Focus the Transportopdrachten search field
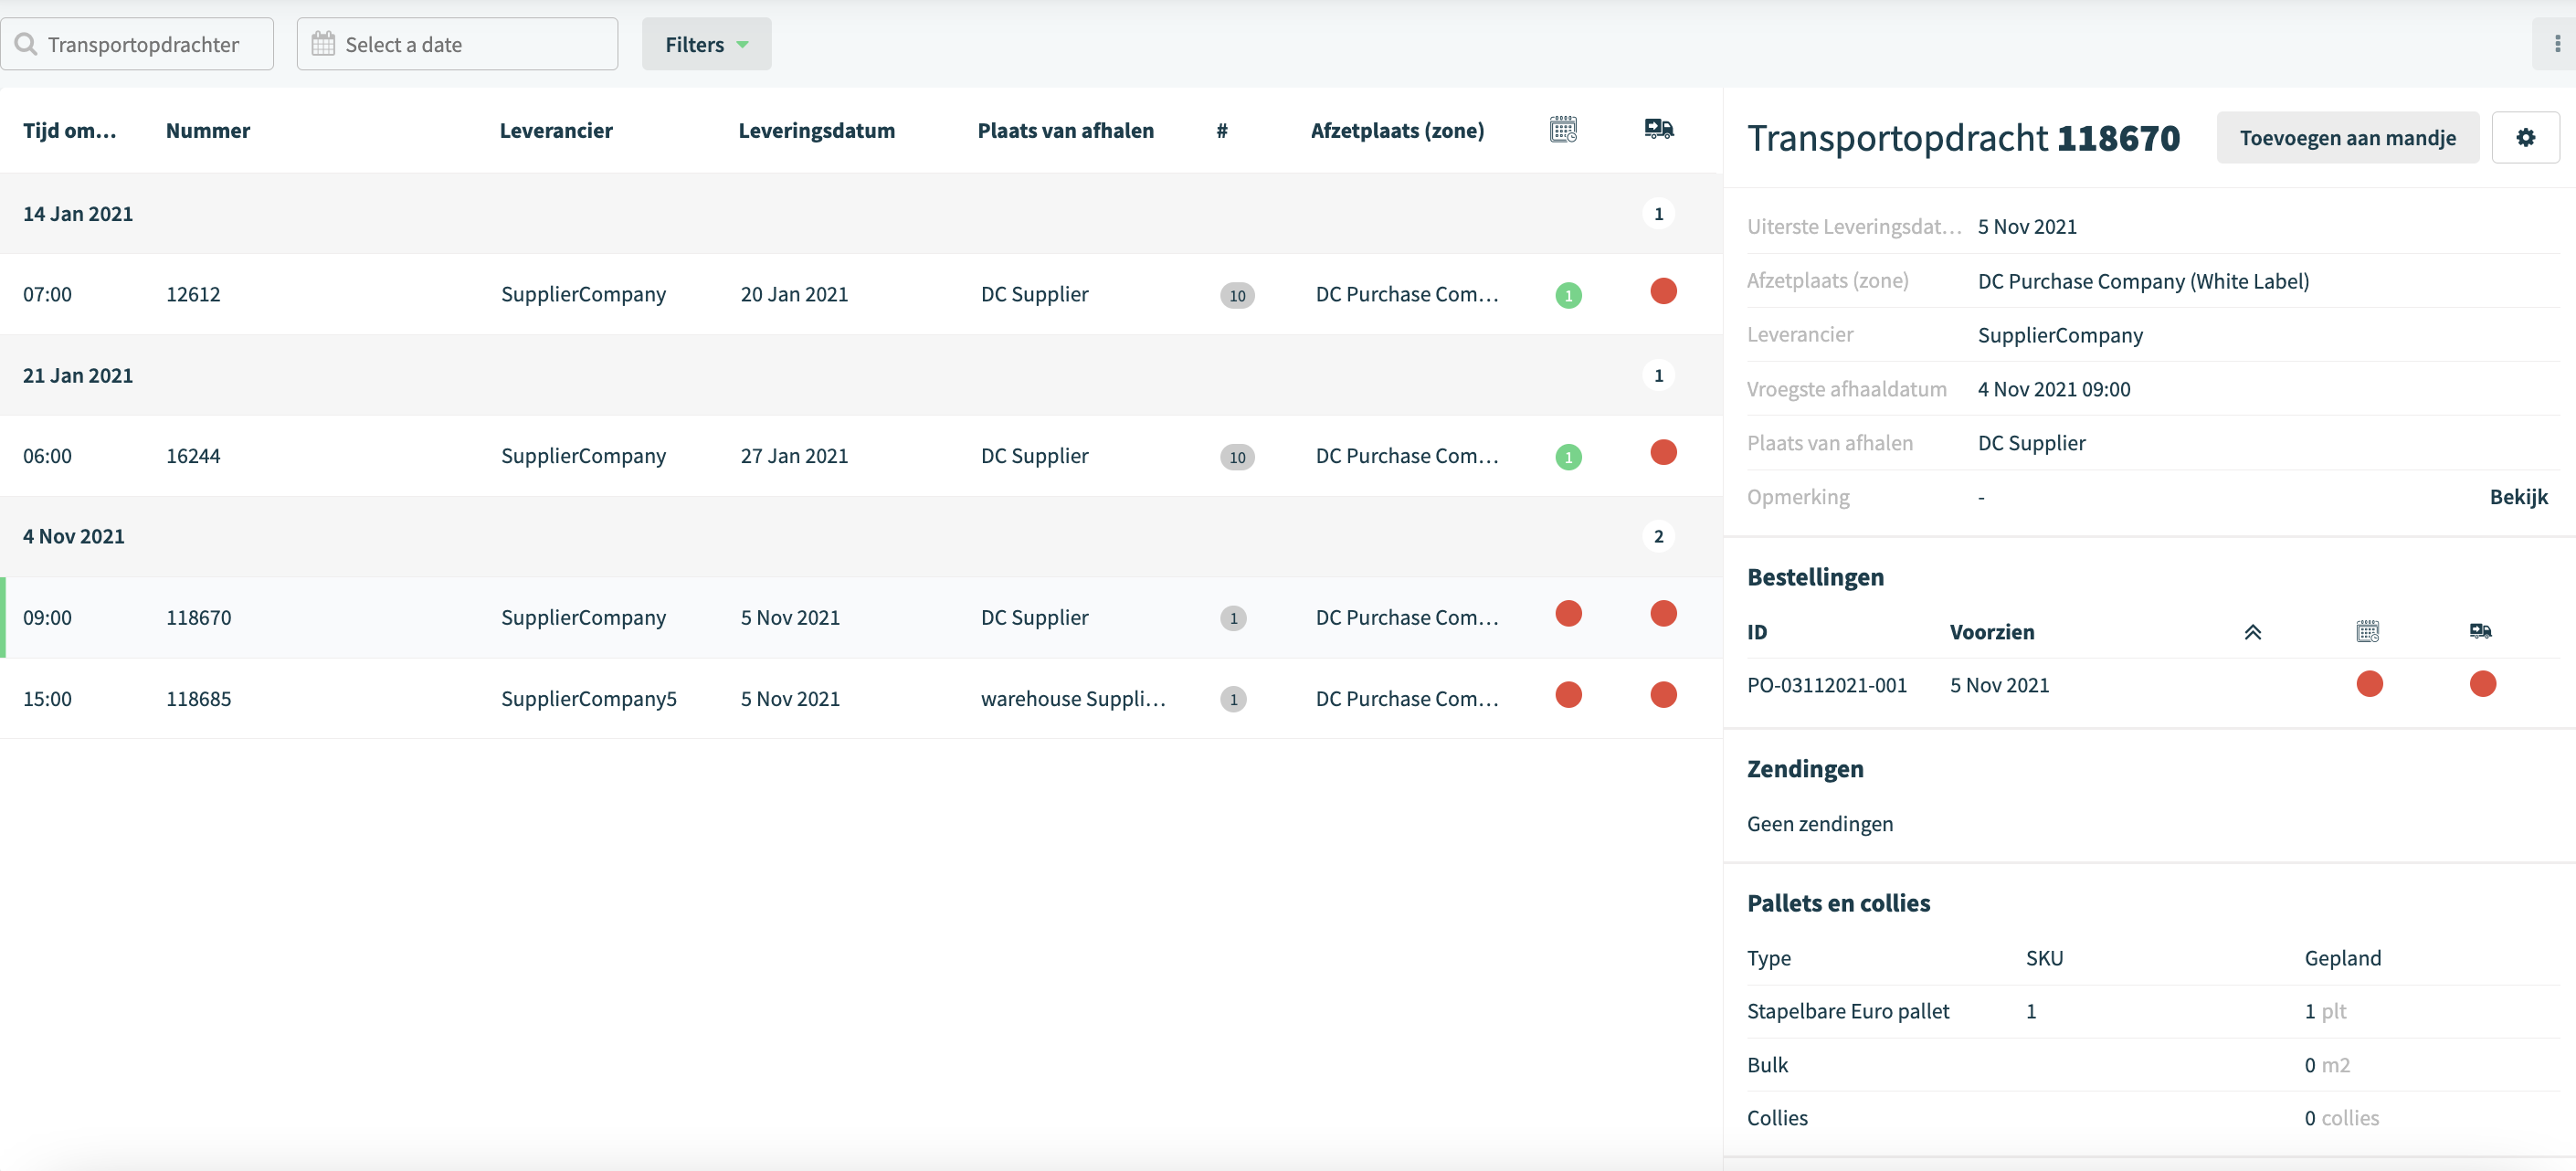2576x1171 pixels. coord(137,44)
